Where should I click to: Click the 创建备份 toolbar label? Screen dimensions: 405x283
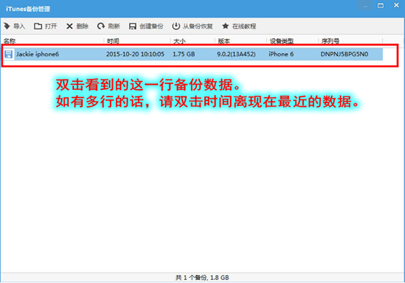152,26
